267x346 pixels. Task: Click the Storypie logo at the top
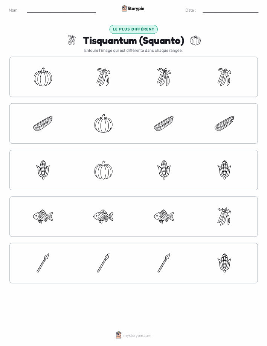(x=133, y=9)
